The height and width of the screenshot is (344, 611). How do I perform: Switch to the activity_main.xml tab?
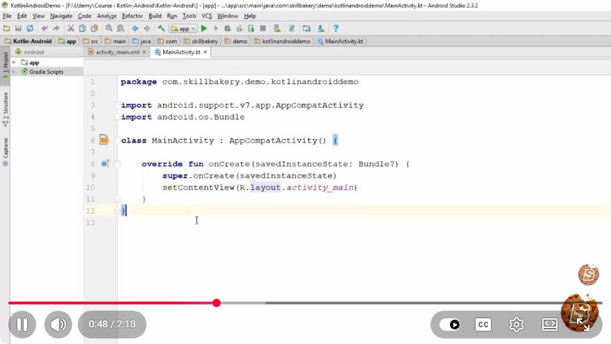117,52
